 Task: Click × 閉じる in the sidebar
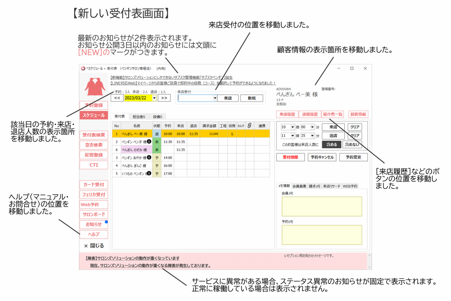94,246
